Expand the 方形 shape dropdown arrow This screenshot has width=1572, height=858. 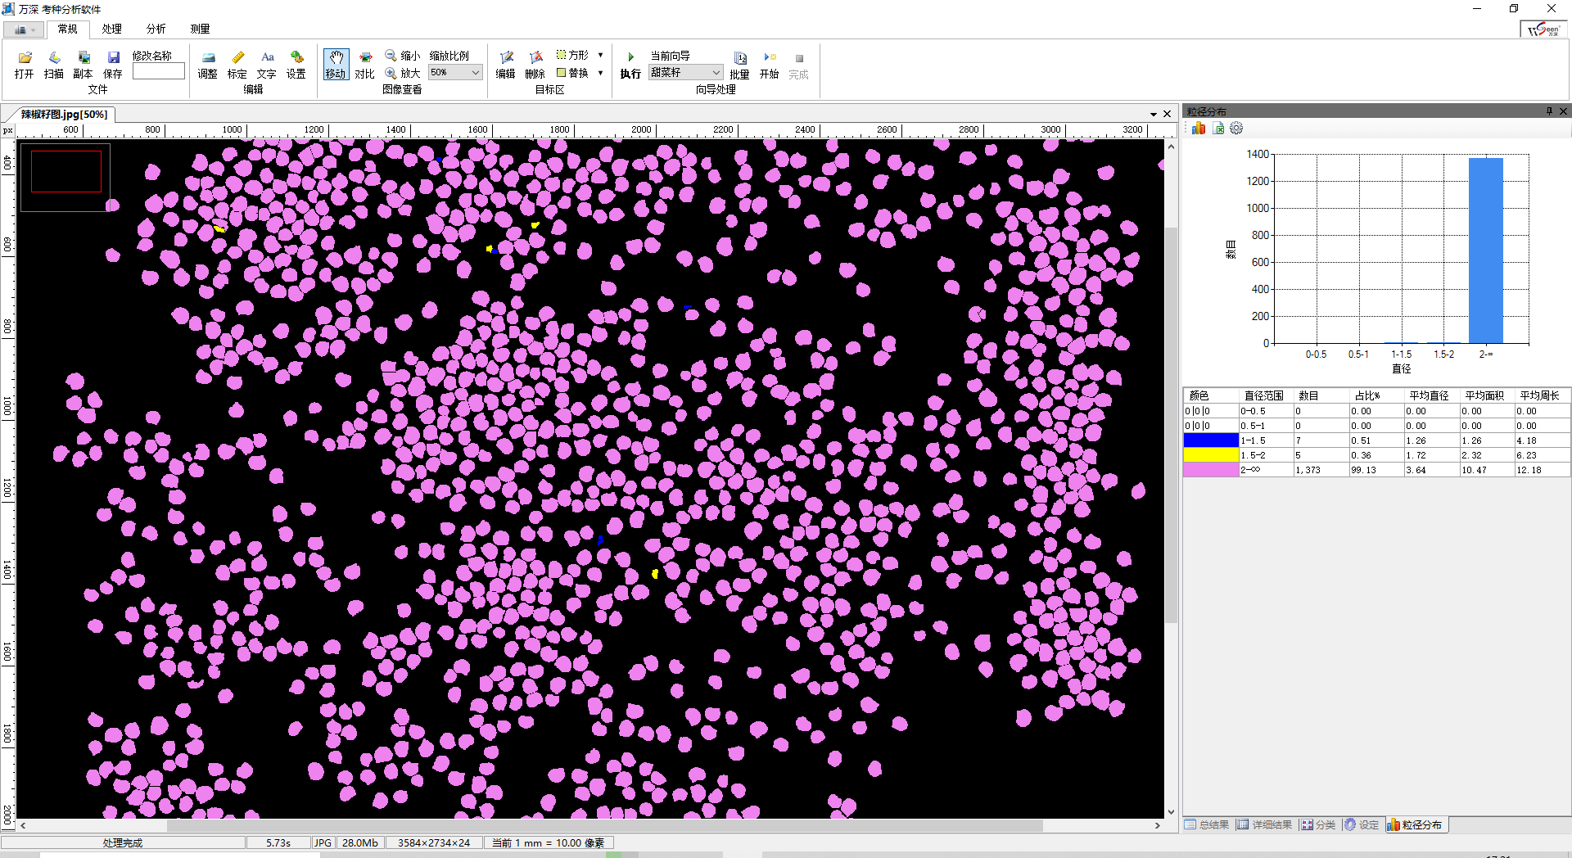[x=601, y=55]
